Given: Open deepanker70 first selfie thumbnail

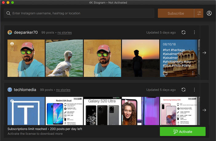Looking at the screenshot, I should [x=26, y=58].
